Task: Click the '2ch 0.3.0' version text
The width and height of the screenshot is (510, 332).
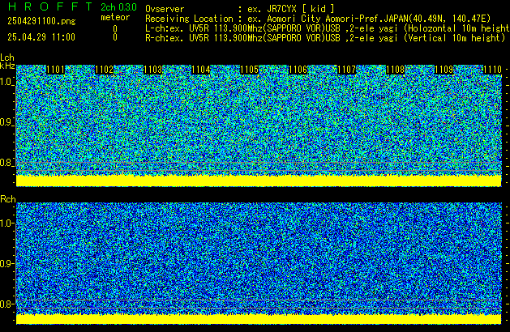Action: pyautogui.click(x=118, y=7)
